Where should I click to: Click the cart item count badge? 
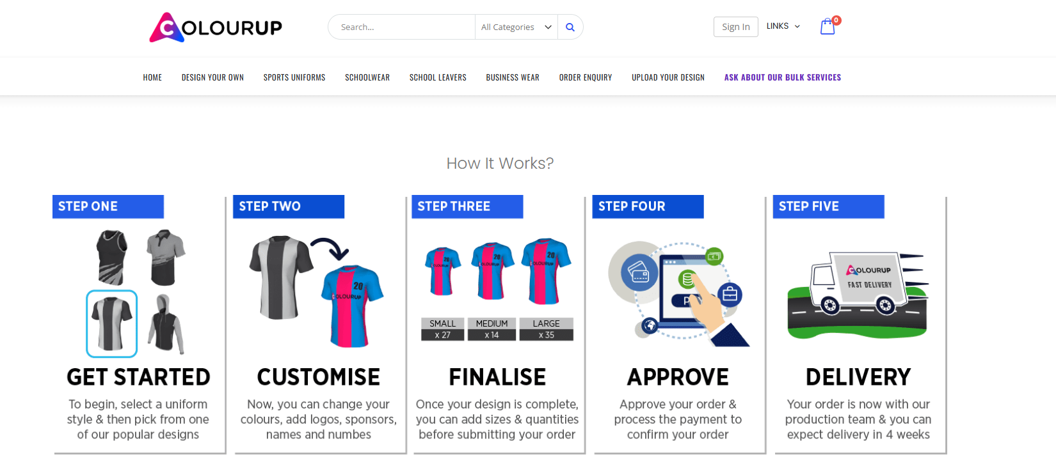click(836, 20)
